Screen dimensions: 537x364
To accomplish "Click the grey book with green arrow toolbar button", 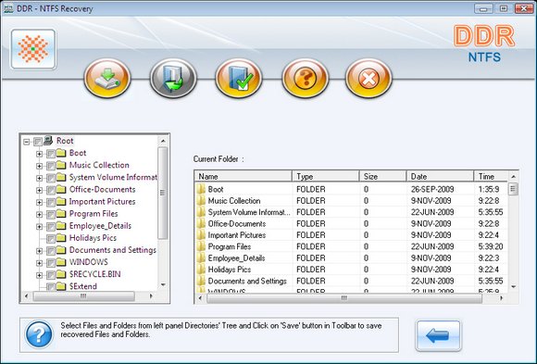I will [173, 78].
